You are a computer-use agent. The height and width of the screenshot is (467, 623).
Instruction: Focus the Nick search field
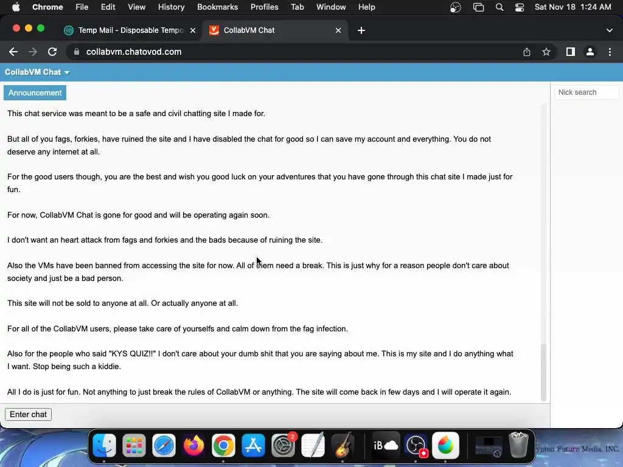tap(586, 92)
